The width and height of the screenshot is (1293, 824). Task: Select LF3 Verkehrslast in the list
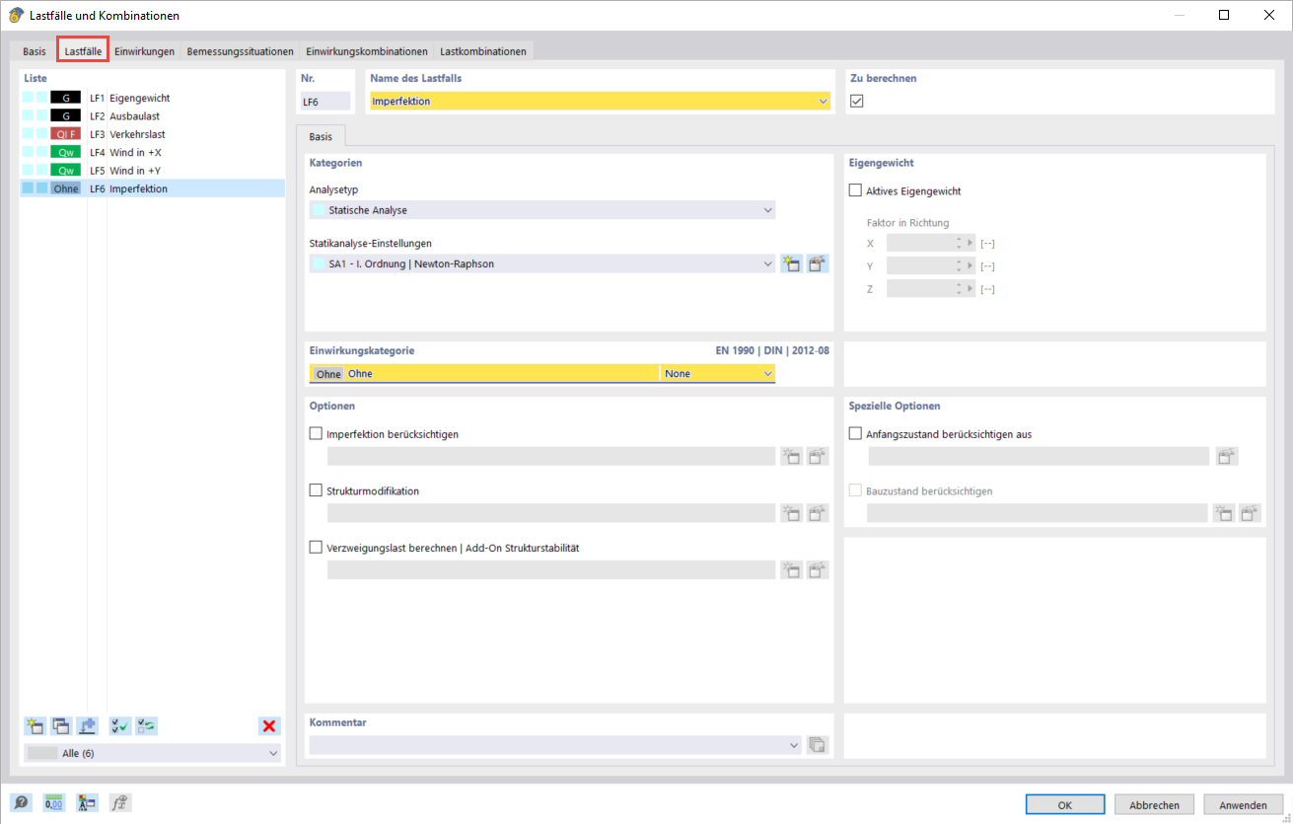[152, 134]
